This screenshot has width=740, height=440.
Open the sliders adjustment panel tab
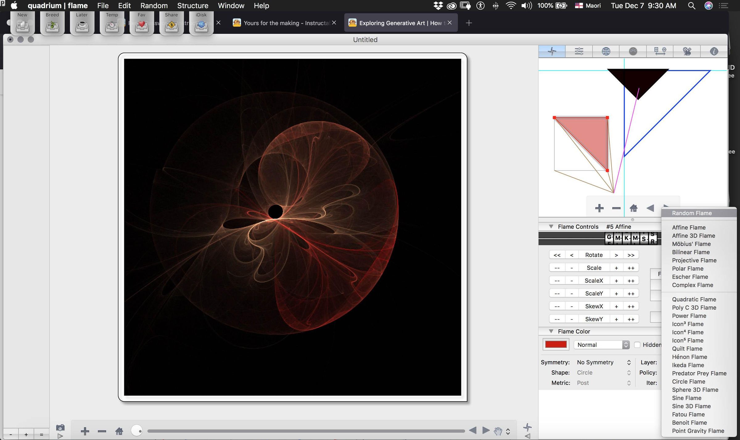[579, 51]
